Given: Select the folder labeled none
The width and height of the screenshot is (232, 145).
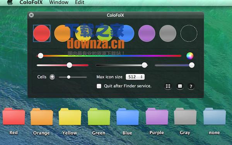Looking at the screenshot, I should pos(215,116).
